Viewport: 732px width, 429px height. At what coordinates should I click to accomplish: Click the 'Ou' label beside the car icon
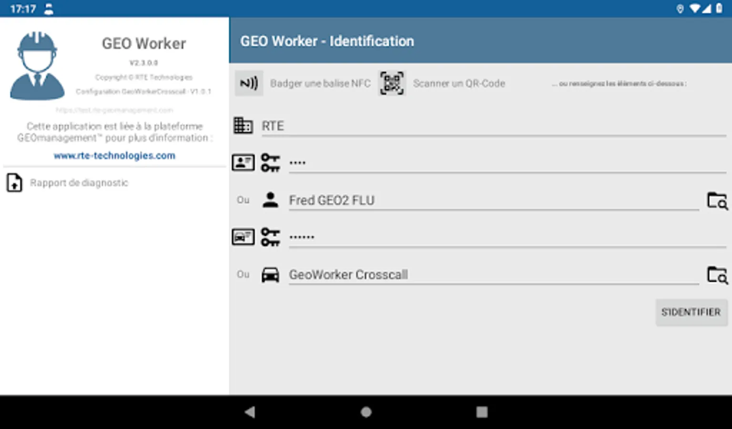point(243,275)
